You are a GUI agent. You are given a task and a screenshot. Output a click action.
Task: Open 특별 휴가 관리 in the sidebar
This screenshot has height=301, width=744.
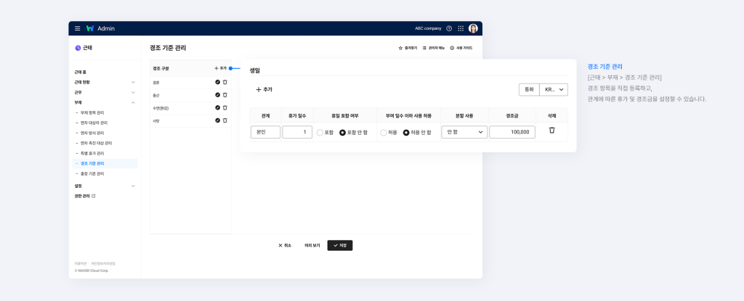[x=92, y=153]
